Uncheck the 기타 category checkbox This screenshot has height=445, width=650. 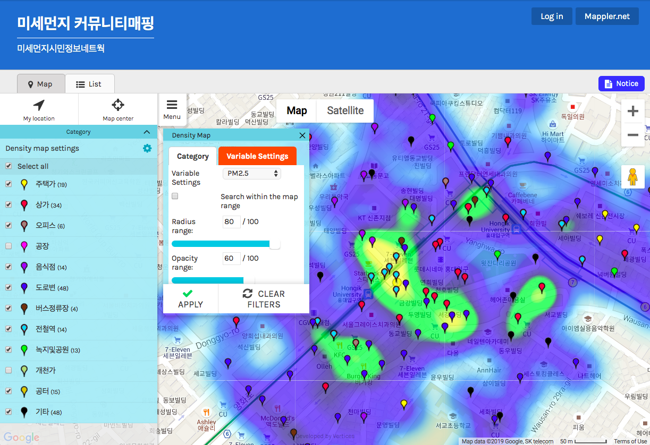(9, 412)
